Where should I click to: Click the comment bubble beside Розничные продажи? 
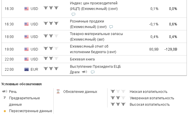[x=111, y=27]
